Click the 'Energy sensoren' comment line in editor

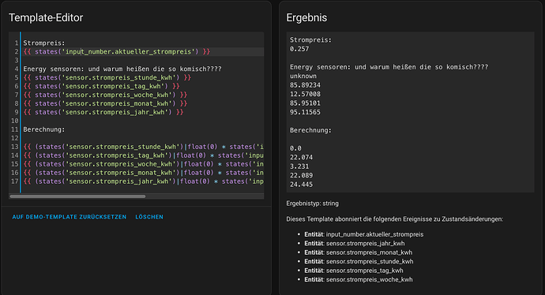[122, 69]
